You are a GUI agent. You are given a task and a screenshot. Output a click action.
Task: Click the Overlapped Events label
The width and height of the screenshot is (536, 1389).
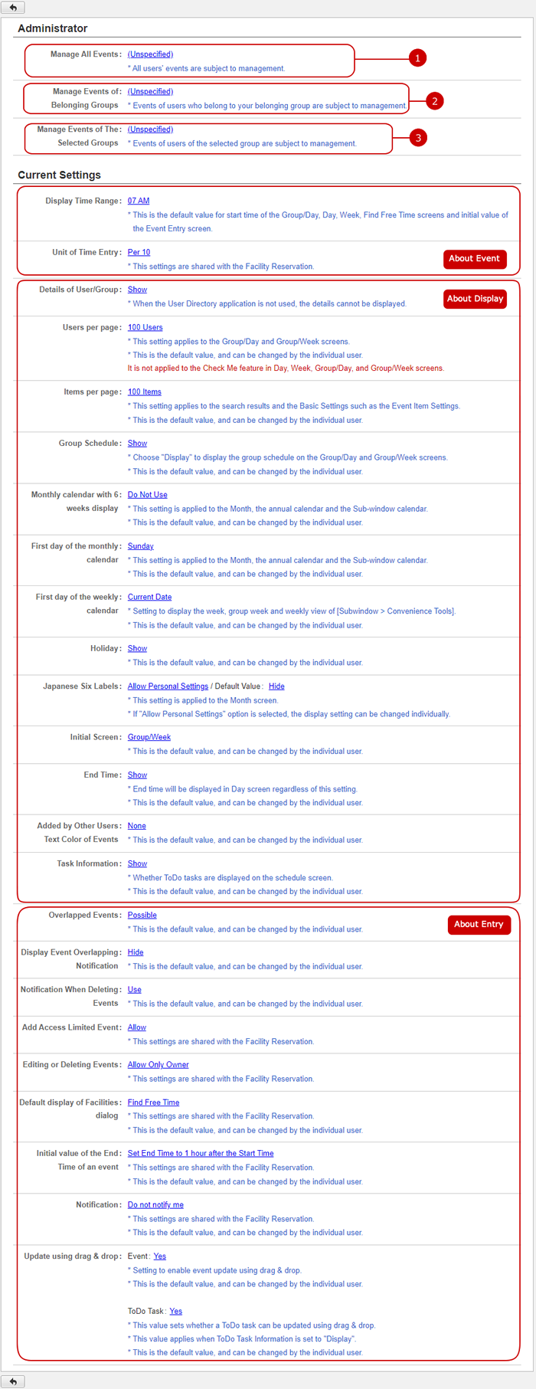pos(85,915)
